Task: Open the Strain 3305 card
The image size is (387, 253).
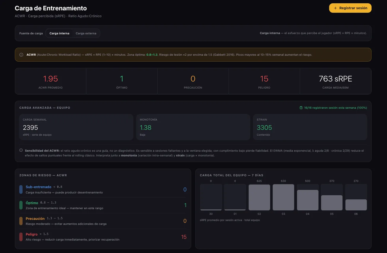Action: pos(310,127)
